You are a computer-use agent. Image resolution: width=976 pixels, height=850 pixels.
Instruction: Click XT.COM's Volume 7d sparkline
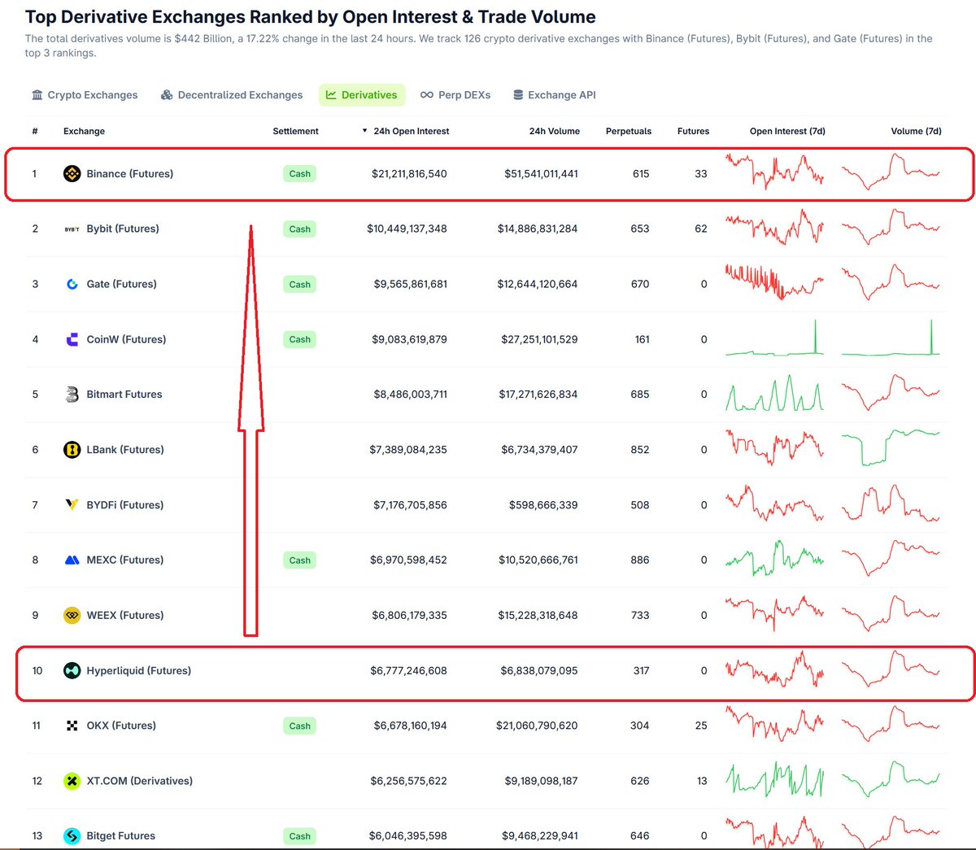click(891, 779)
